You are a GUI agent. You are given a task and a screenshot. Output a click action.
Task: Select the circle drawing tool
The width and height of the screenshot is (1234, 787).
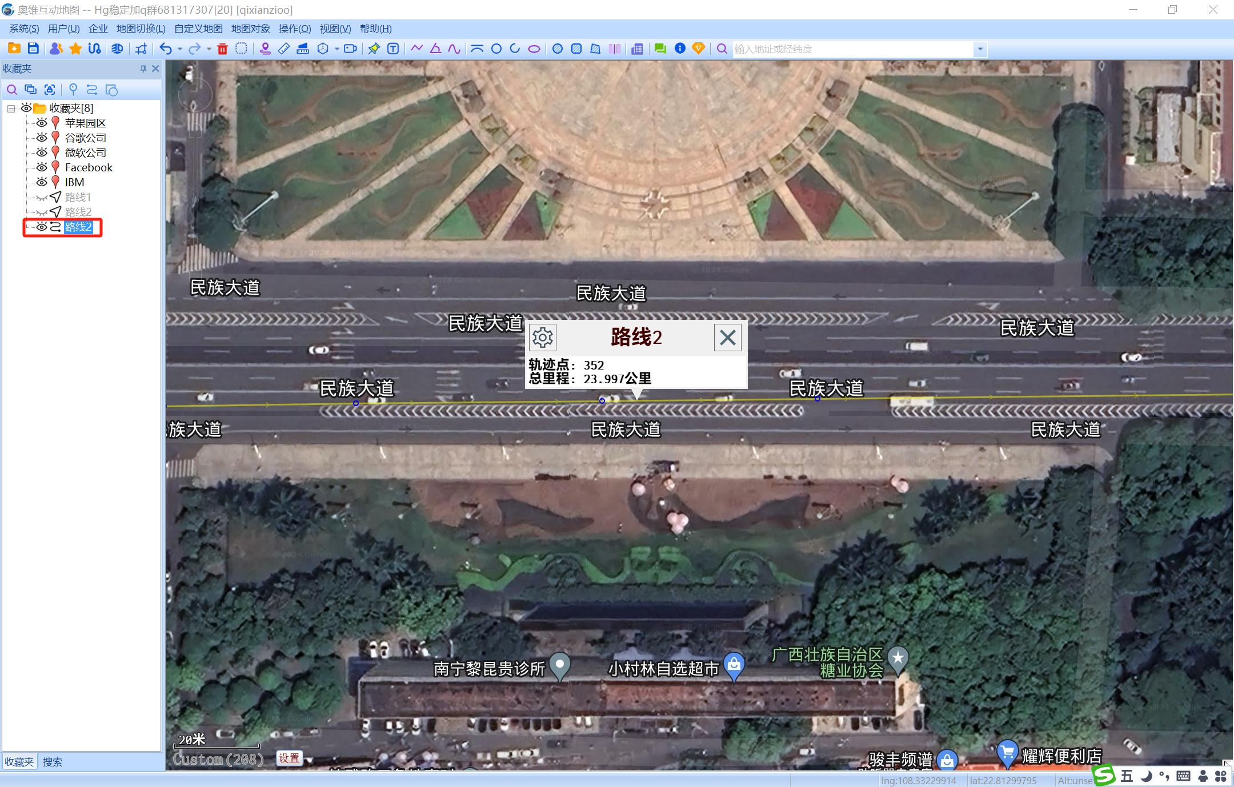point(496,49)
